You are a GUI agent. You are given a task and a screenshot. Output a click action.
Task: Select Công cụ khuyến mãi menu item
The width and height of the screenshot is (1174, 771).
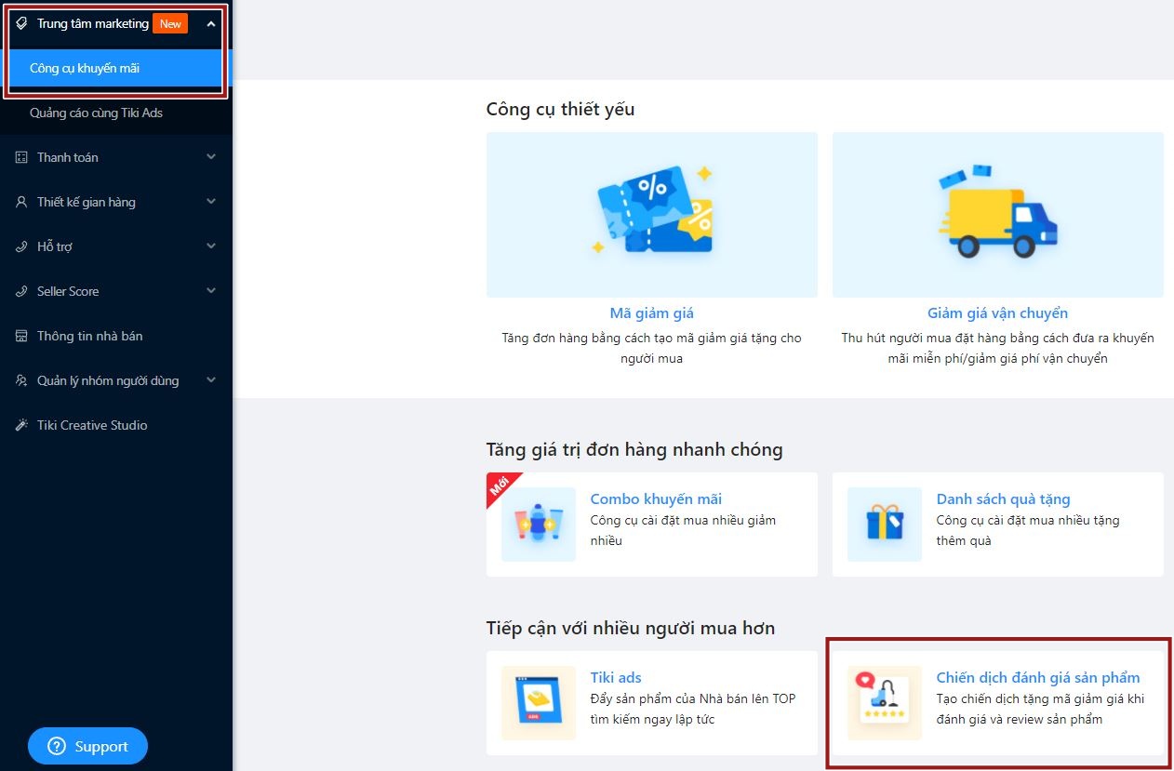coord(85,68)
